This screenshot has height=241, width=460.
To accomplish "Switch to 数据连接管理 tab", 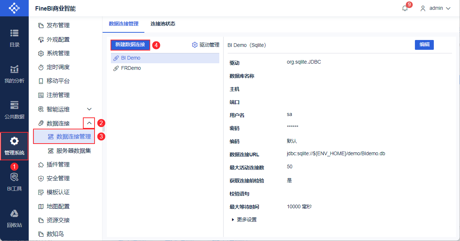I will (124, 24).
